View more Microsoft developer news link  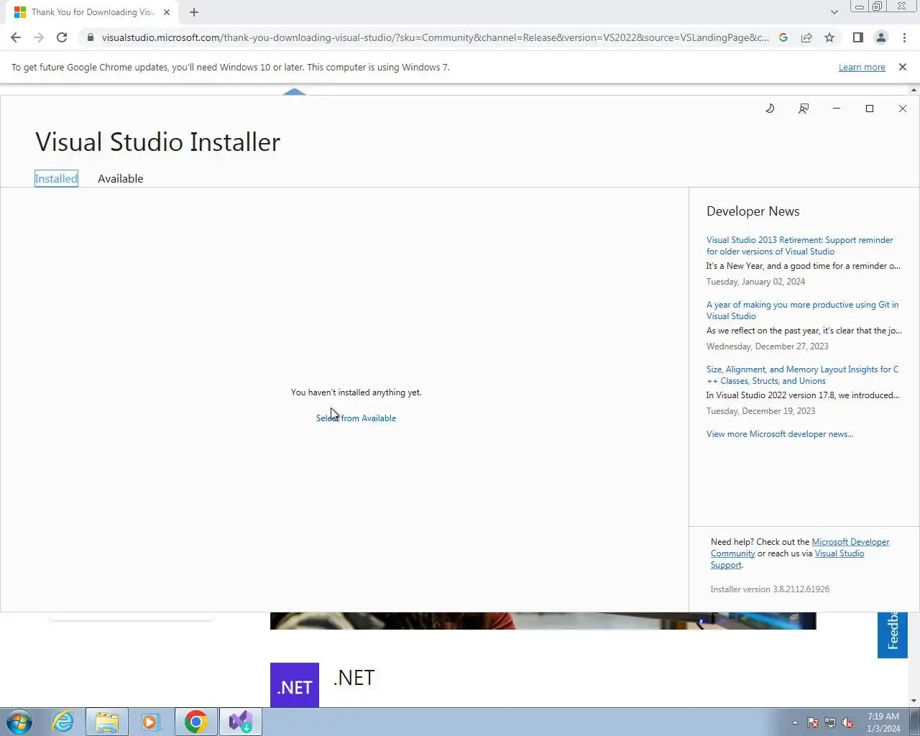tap(780, 434)
